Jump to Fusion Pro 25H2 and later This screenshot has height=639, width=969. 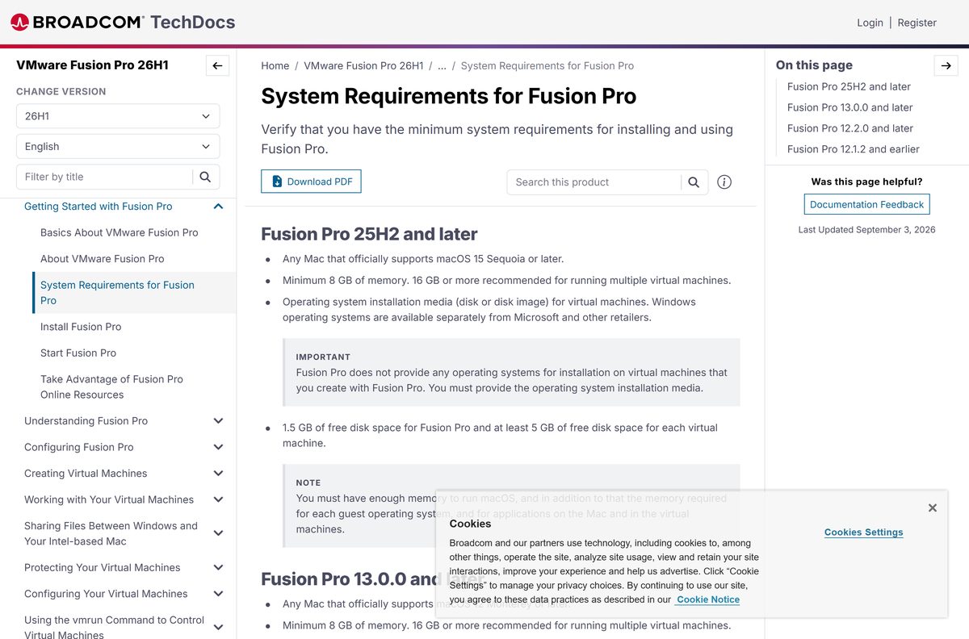[x=849, y=86]
